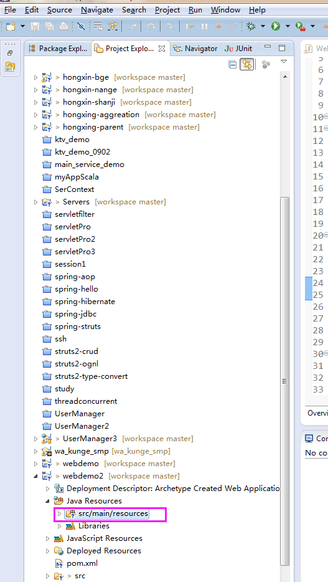Select the myAppScala project folder
This screenshot has height=582, width=328.
point(77,177)
